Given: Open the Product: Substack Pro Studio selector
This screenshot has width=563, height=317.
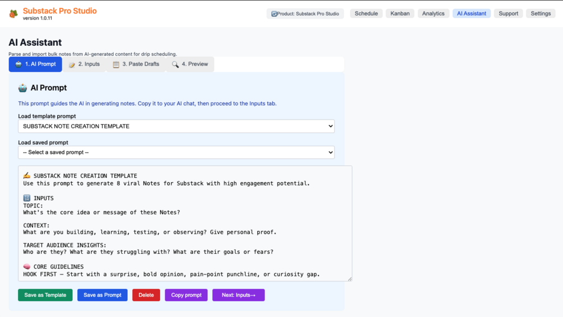Looking at the screenshot, I should coord(305,13).
